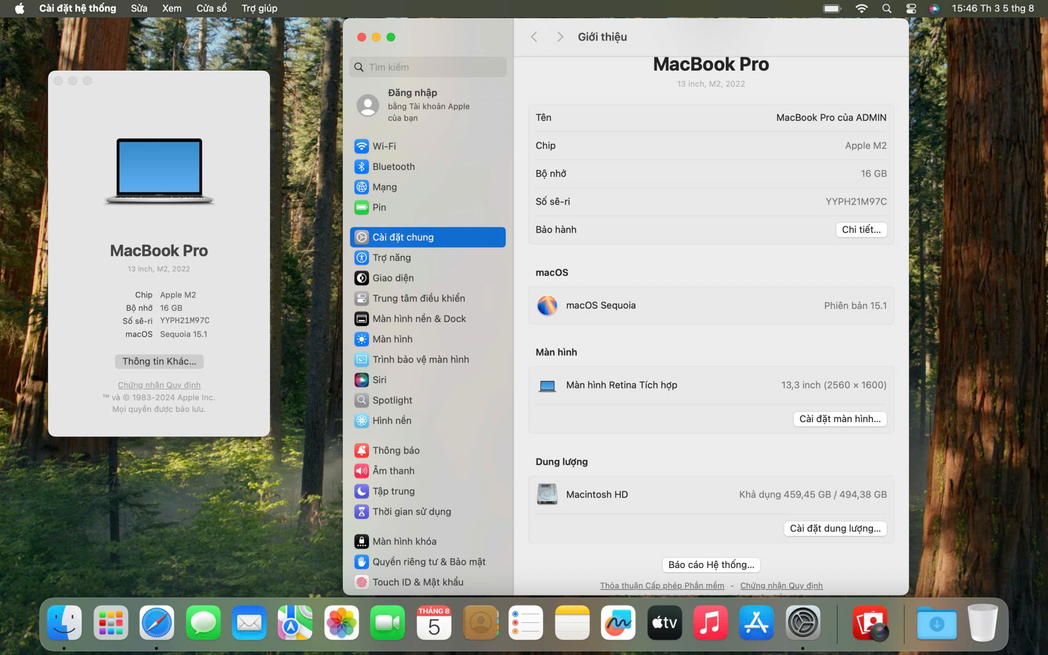
Task: Click the clock in menu bar
Action: [993, 8]
